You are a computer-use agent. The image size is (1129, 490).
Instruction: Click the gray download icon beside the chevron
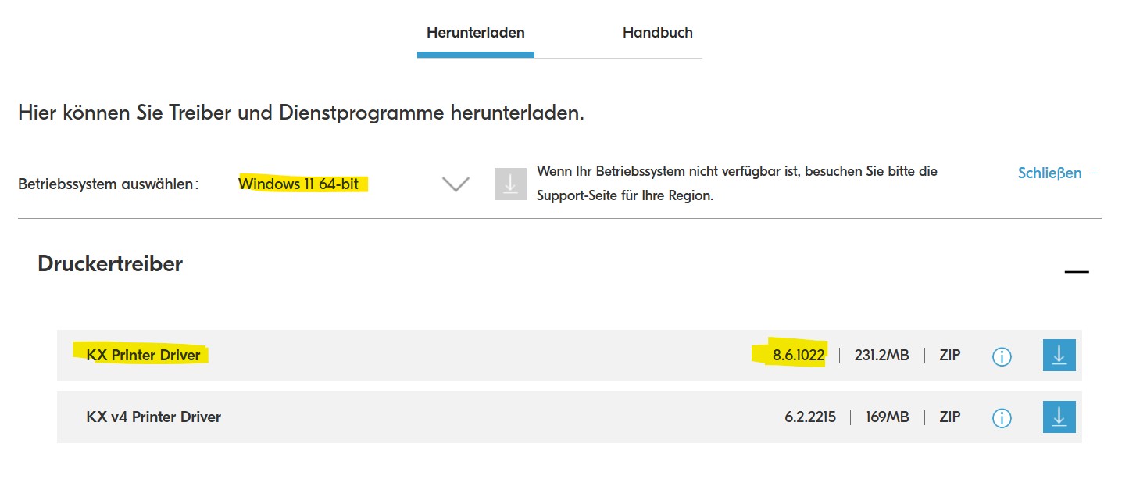pos(510,184)
